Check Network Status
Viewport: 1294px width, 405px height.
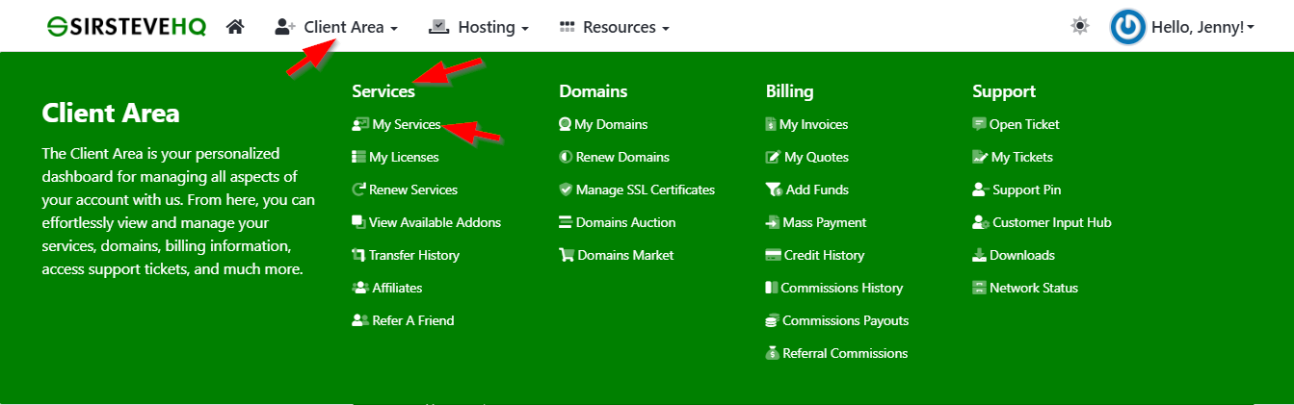click(x=1034, y=288)
